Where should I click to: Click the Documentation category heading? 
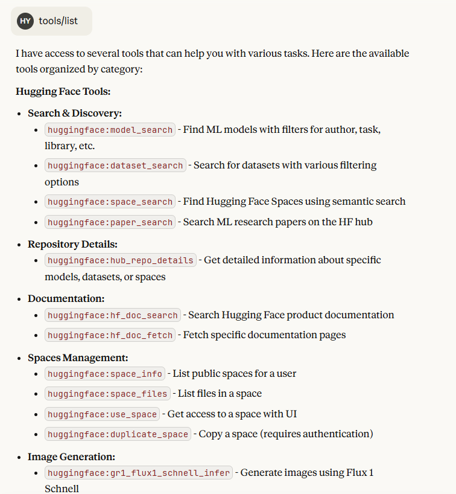[x=66, y=298]
